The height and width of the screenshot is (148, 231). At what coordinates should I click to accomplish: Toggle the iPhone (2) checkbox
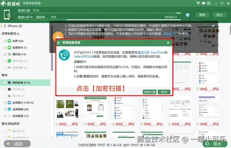point(1,26)
